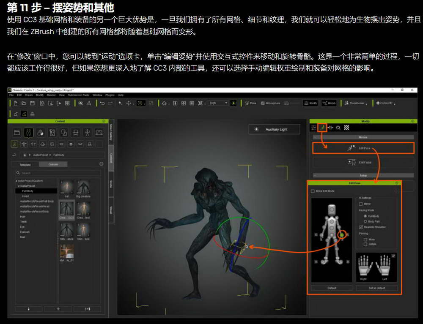Click the Default button in Edit Pose
This screenshot has height=324, width=423.
point(332,288)
